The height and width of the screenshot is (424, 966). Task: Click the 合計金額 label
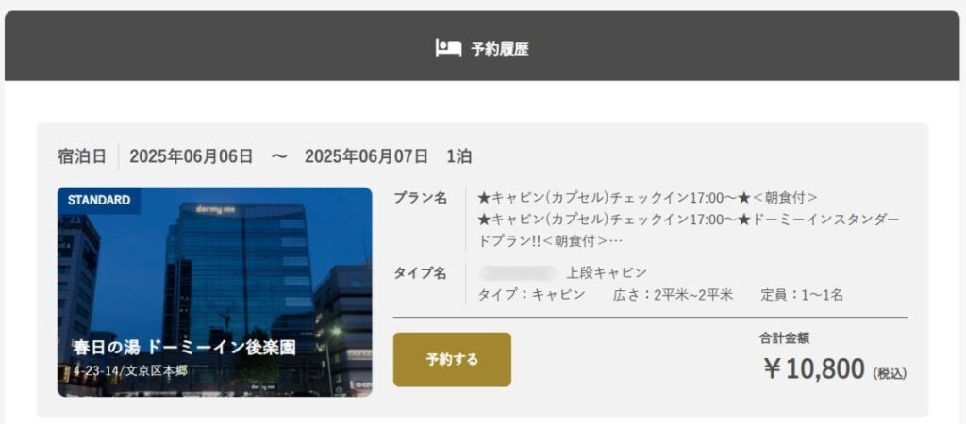(784, 338)
